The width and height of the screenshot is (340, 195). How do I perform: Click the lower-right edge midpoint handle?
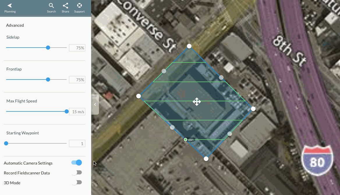[230, 134]
